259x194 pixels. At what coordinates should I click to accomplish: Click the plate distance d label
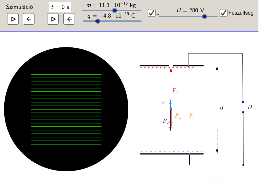[222, 107]
